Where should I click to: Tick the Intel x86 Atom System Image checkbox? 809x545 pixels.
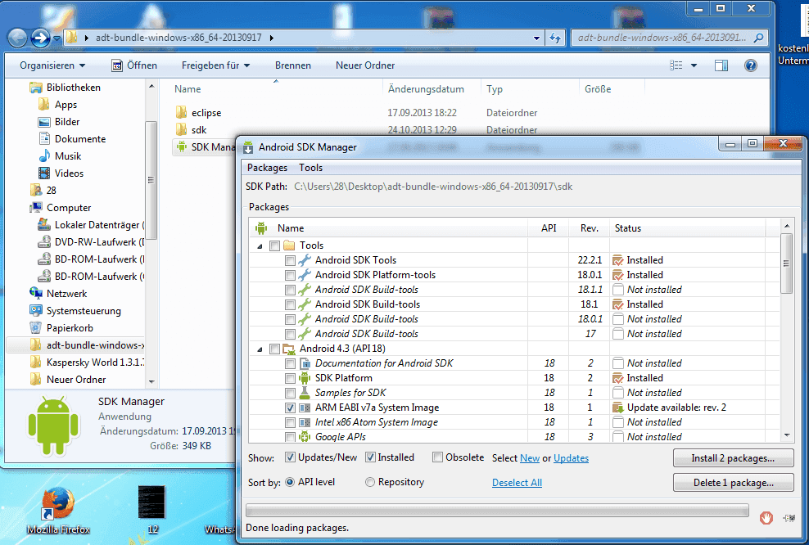point(290,423)
